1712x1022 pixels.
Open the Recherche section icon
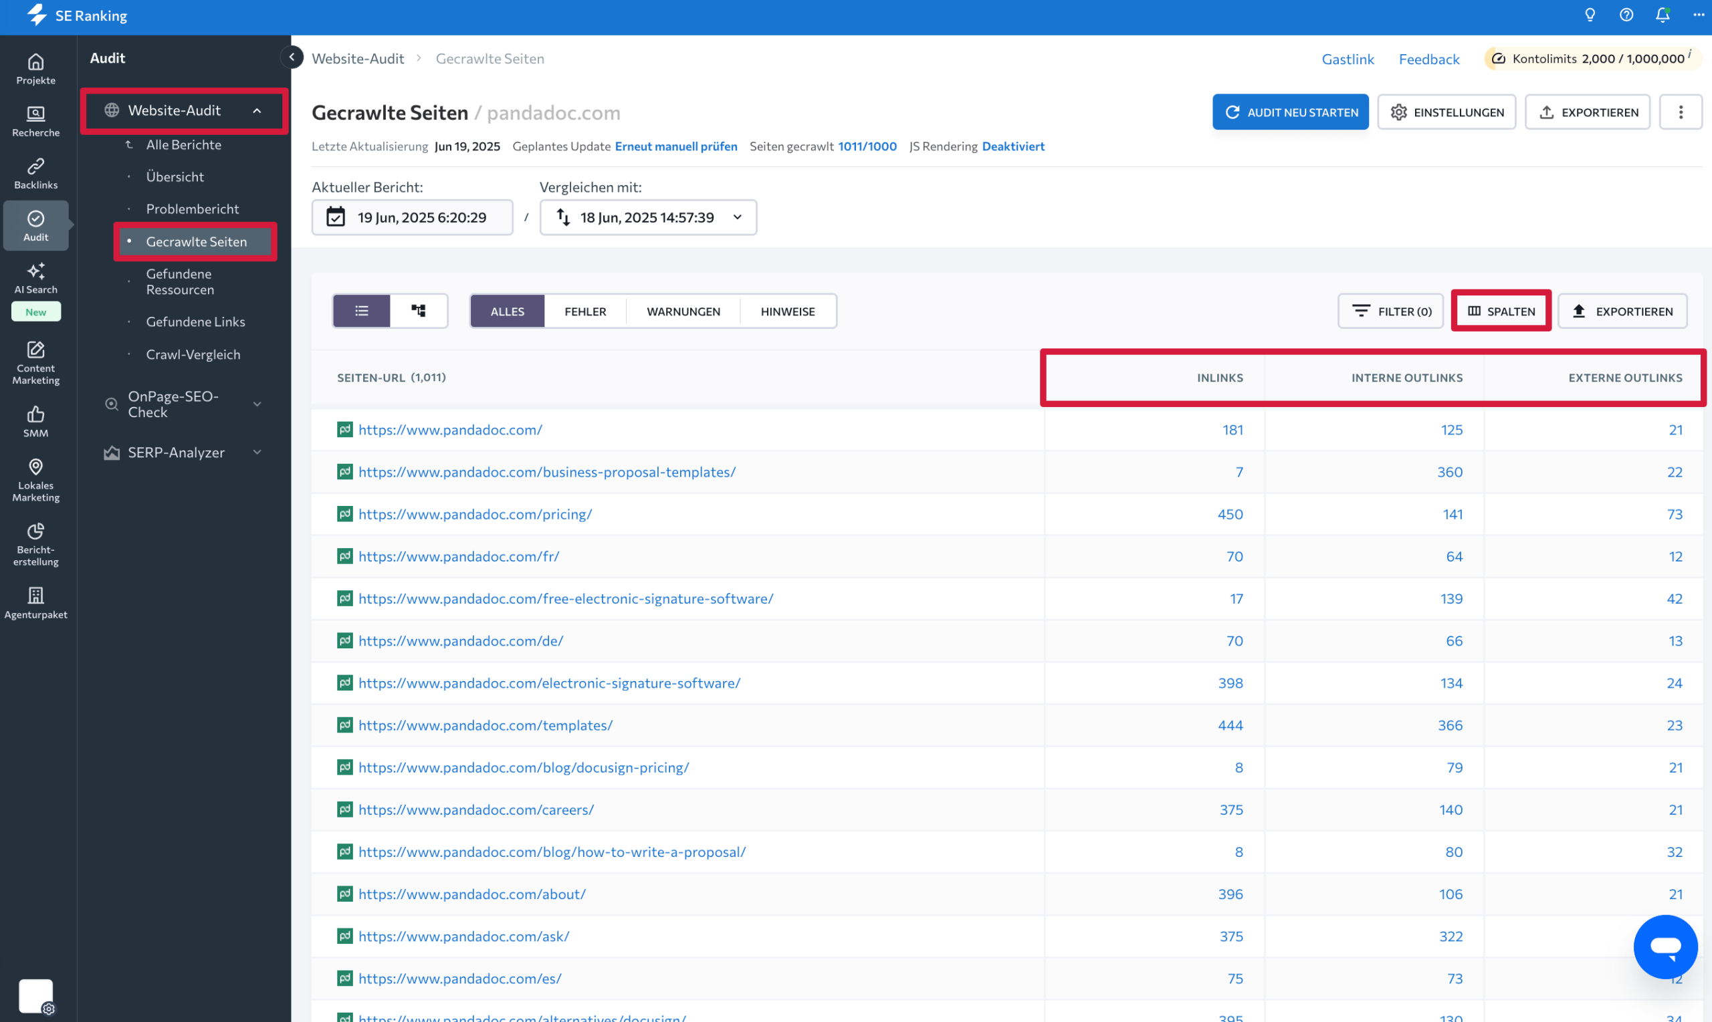tap(36, 121)
